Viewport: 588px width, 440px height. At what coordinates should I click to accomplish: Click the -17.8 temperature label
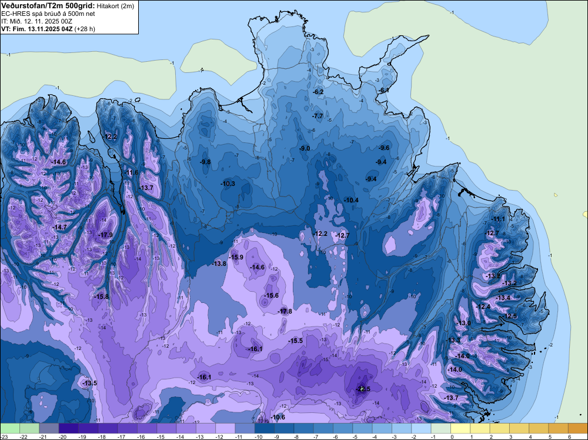click(285, 311)
